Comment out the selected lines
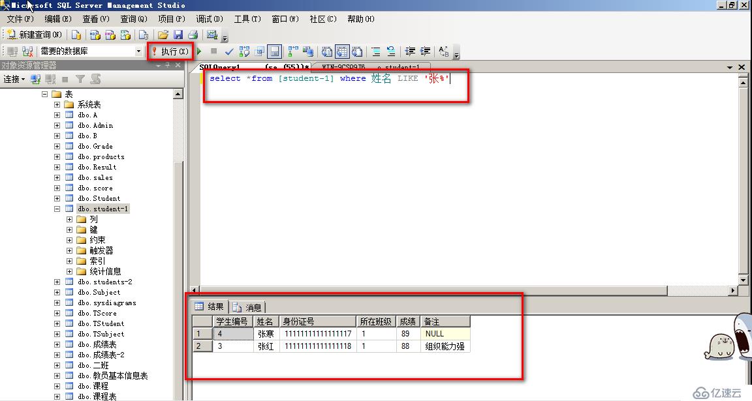This screenshot has width=752, height=401. 376,52
